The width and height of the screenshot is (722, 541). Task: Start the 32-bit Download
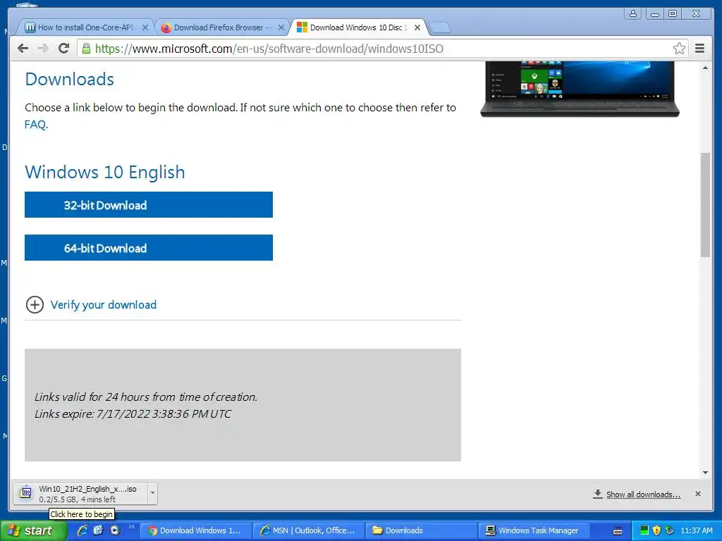[x=149, y=205]
